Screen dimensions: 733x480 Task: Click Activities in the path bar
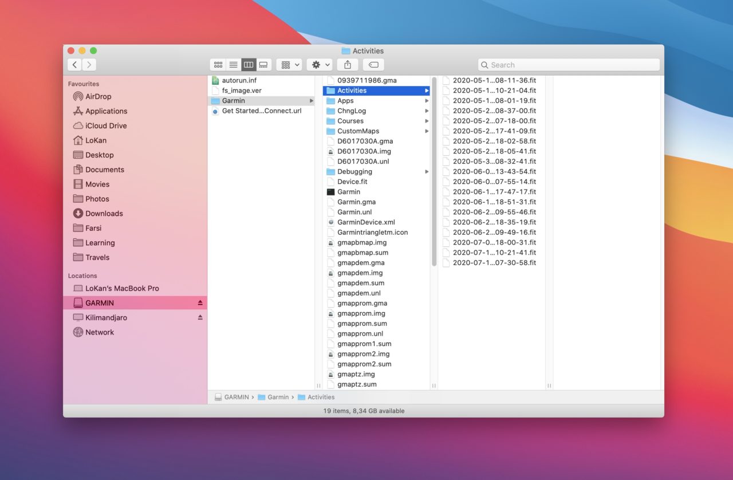pyautogui.click(x=316, y=397)
